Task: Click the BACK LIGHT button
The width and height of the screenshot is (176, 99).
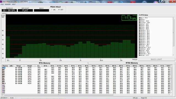Action: pos(156,59)
